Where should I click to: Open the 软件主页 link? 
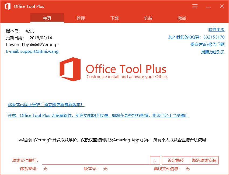pos(216,30)
